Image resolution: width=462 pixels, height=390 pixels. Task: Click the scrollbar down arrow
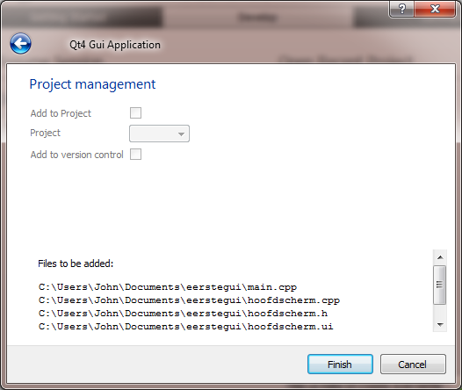pyautogui.click(x=440, y=325)
